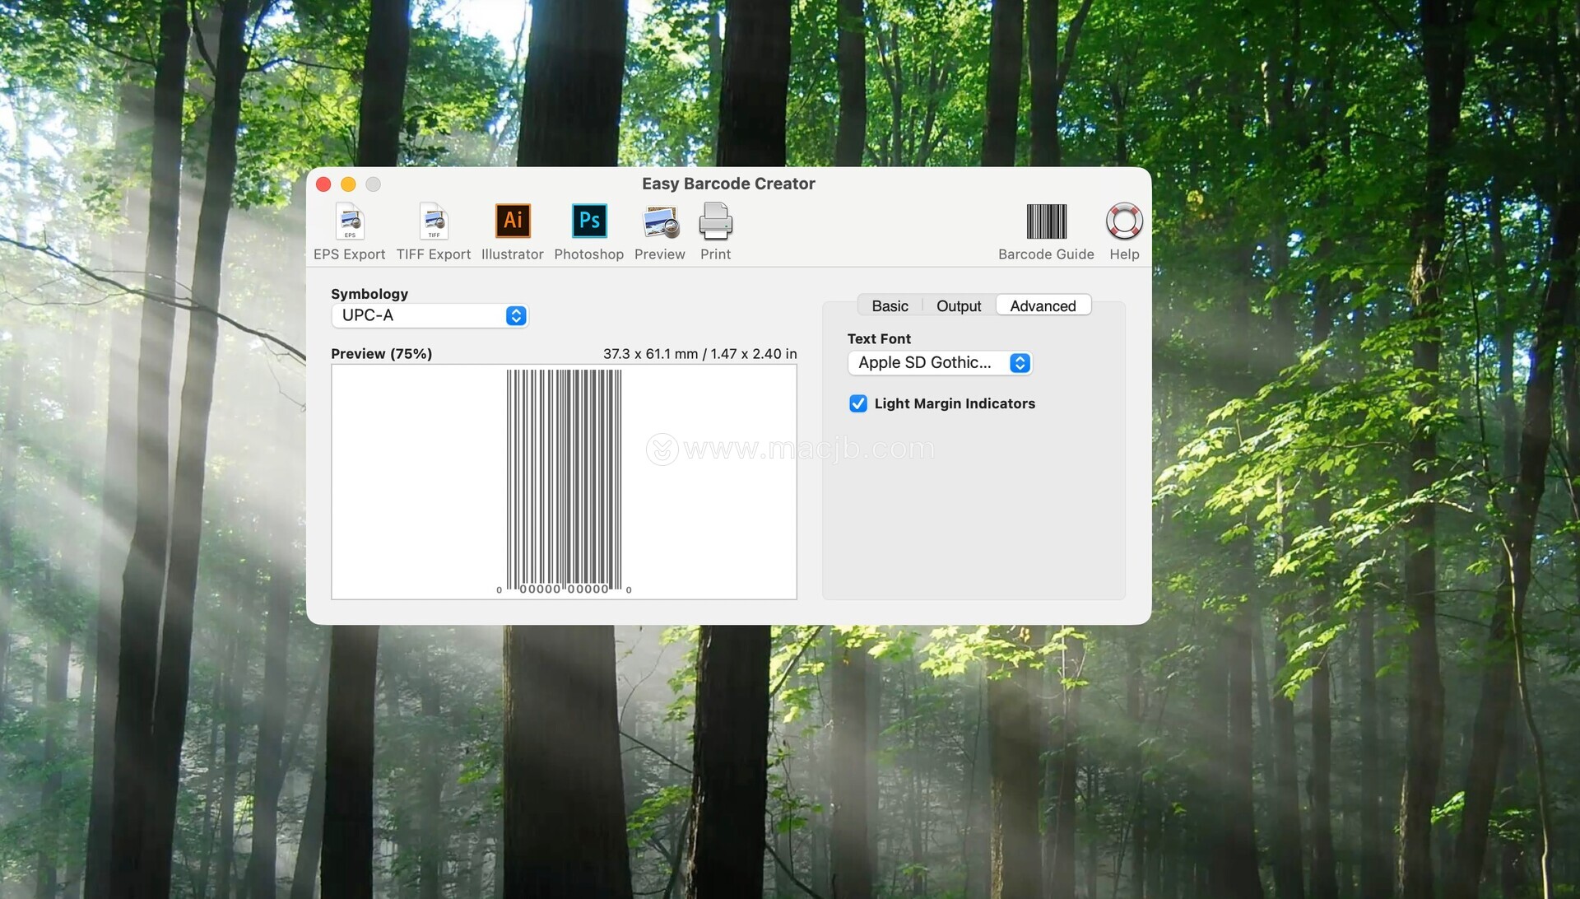Image resolution: width=1580 pixels, height=899 pixels.
Task: Open barcode in Photoshop
Action: click(x=588, y=221)
